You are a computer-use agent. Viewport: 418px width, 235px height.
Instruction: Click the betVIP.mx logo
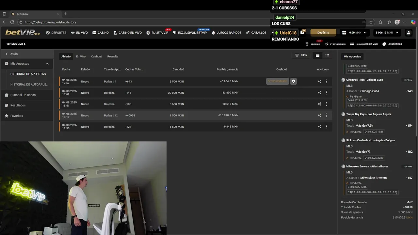pos(23,32)
